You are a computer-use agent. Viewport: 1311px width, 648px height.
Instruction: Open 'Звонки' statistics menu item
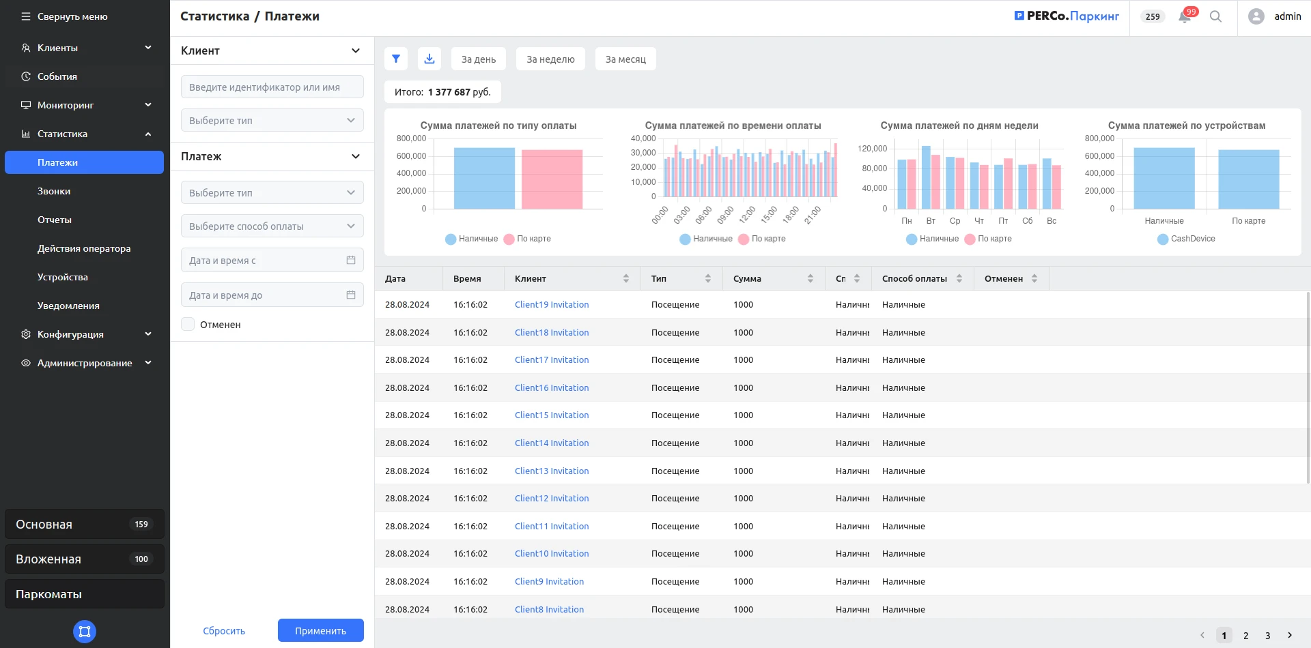pyautogui.click(x=54, y=191)
